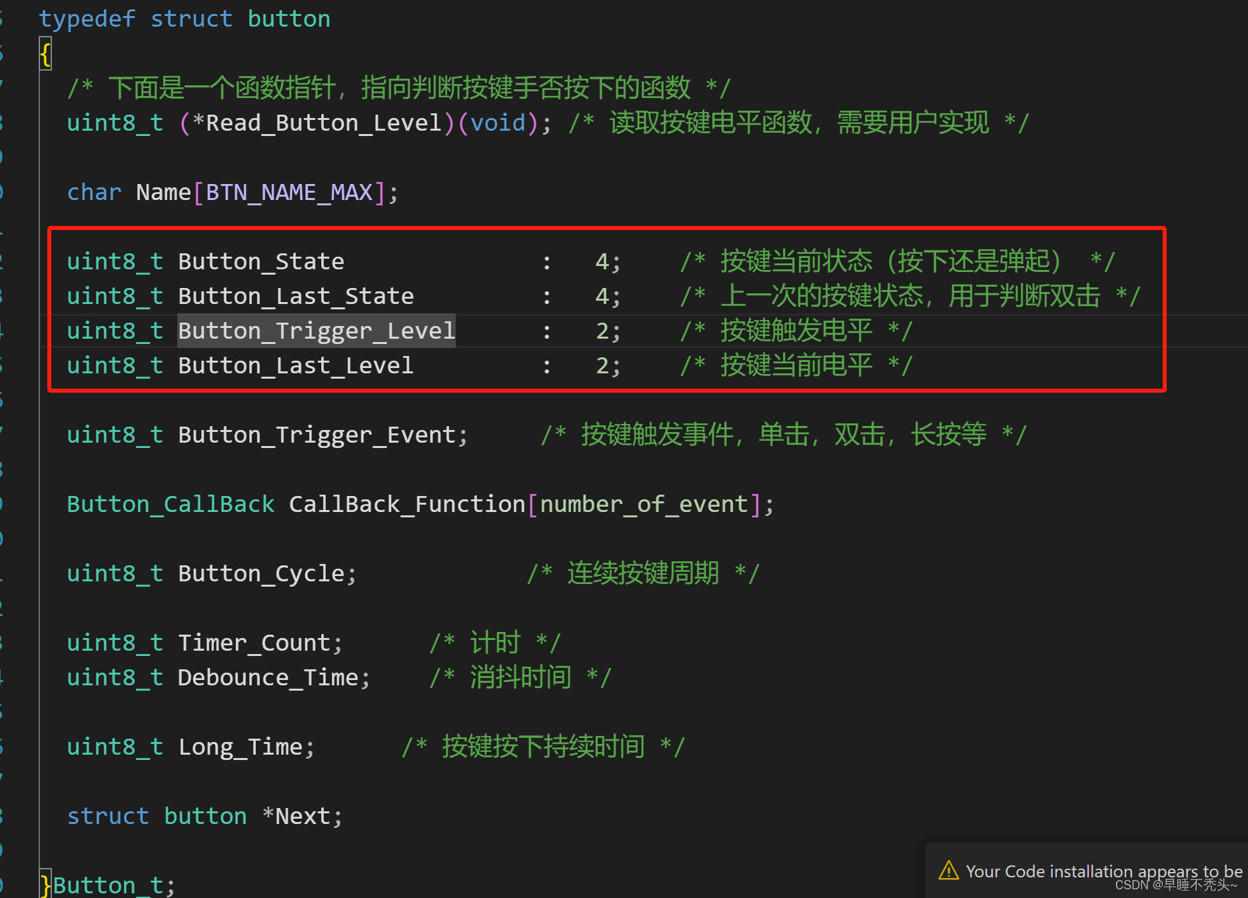Click the BTN_NAME_MAX macro
This screenshot has width=1248, height=898.
pos(289,192)
